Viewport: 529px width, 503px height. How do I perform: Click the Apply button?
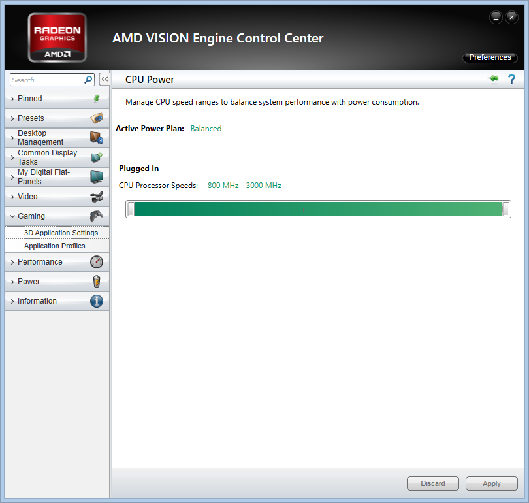492,483
